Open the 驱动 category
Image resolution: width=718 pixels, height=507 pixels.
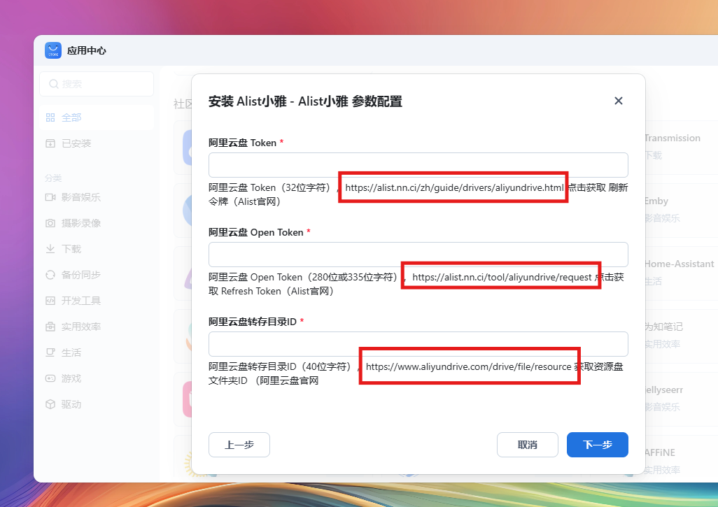point(97,404)
